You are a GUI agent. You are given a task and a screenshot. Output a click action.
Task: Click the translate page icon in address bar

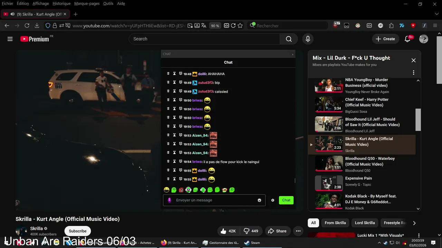pyautogui.click(x=204, y=25)
